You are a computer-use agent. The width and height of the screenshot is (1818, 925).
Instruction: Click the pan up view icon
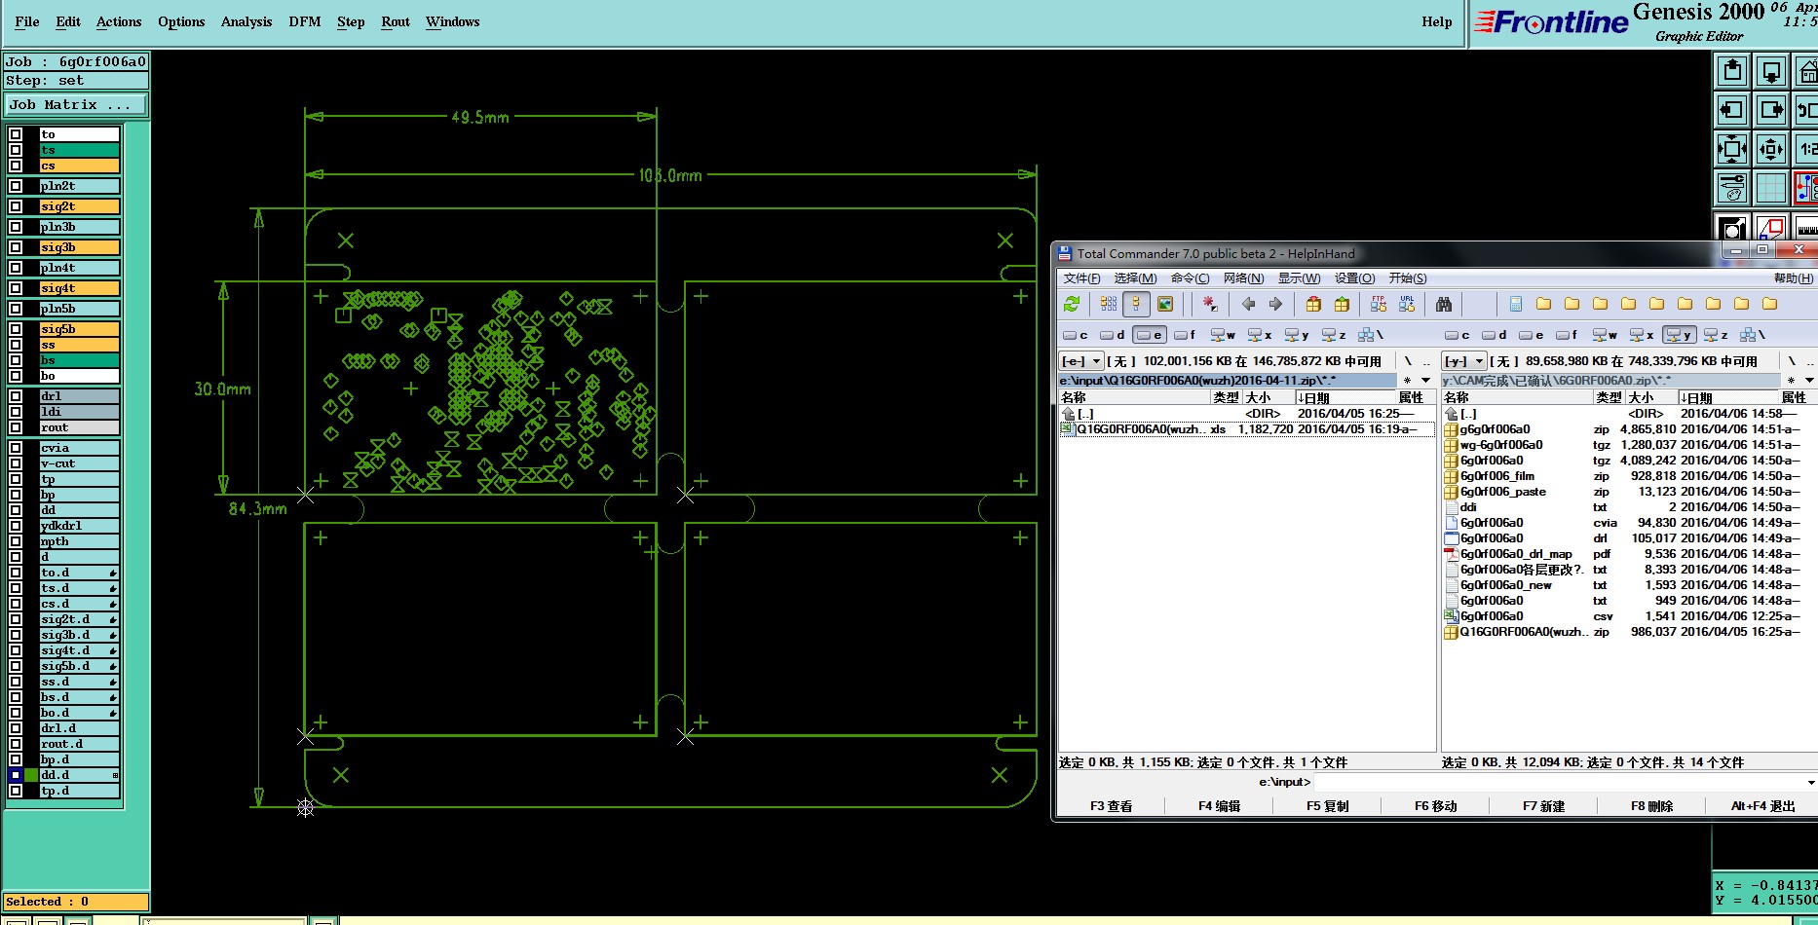(x=1732, y=71)
